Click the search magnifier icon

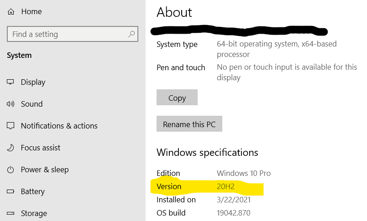[131, 34]
